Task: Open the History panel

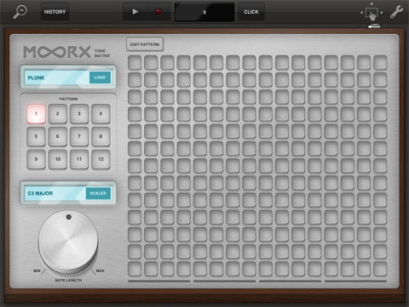Action: click(x=55, y=12)
